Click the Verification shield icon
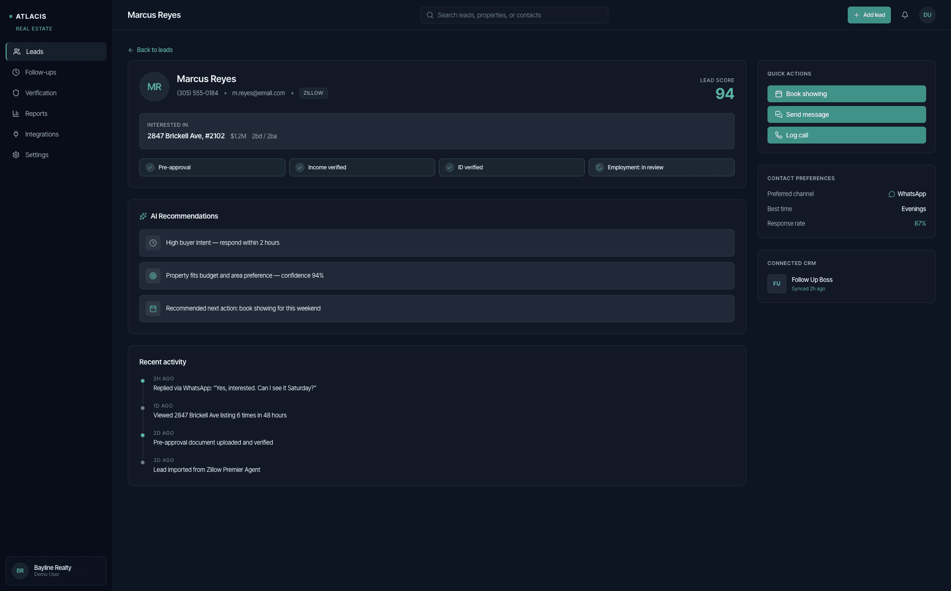The width and height of the screenshot is (951, 591). [x=16, y=93]
